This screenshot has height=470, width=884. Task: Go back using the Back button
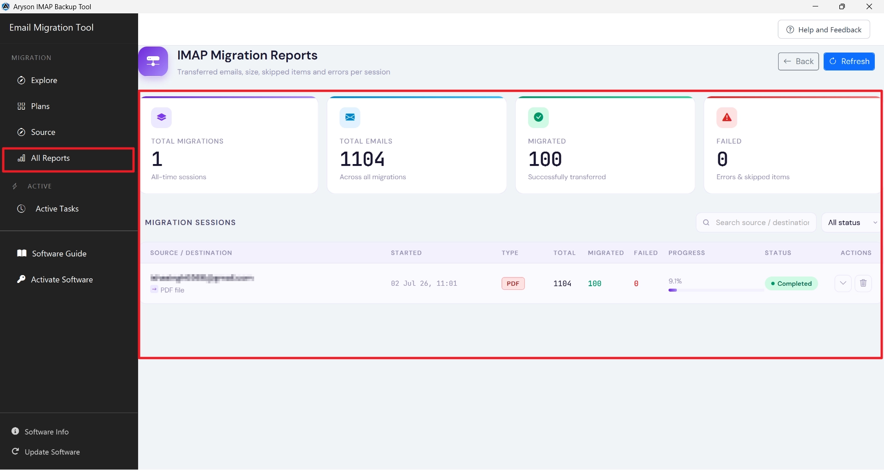[798, 61]
